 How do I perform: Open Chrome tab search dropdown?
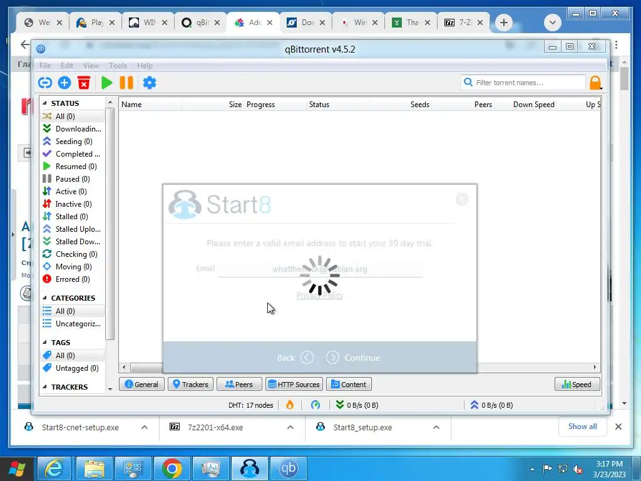(552, 23)
